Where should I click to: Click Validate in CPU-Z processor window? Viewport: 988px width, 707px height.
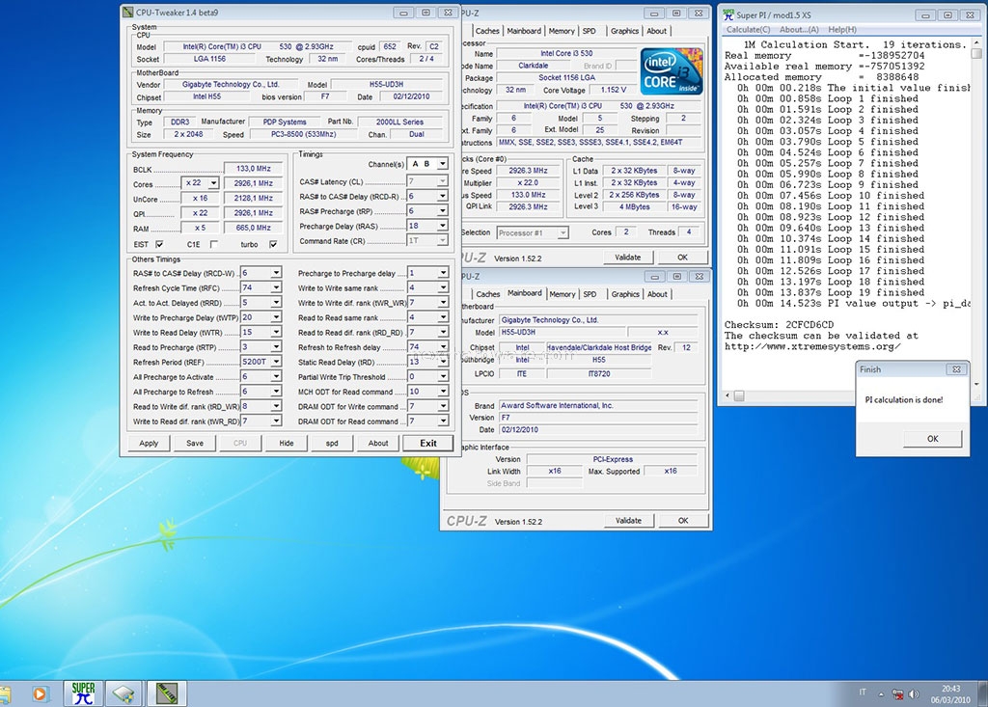click(627, 258)
